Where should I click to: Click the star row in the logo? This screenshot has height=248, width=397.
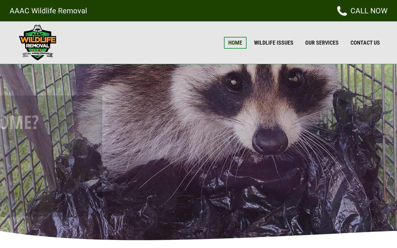click(38, 50)
